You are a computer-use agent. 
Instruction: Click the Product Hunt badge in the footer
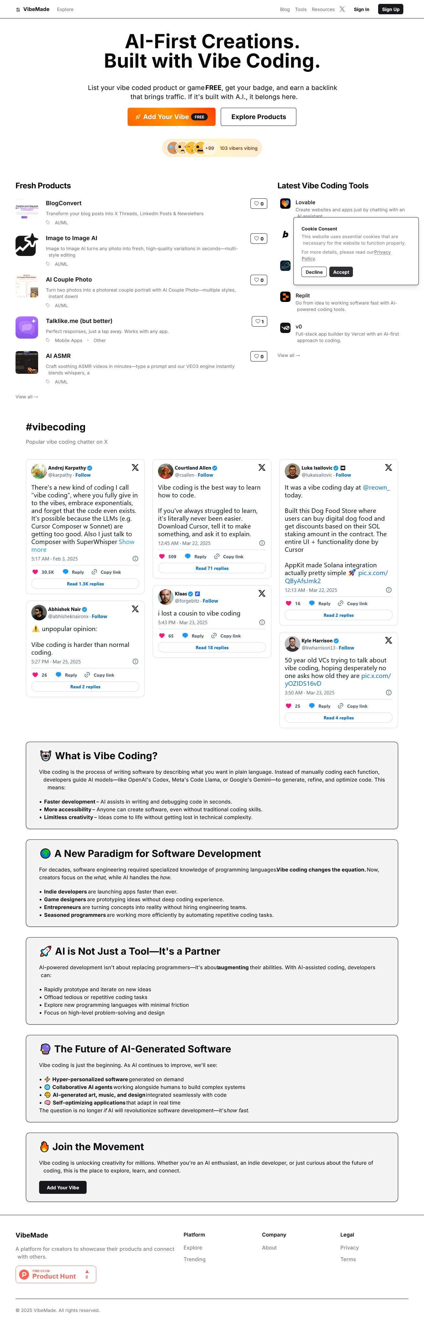[x=55, y=1274]
